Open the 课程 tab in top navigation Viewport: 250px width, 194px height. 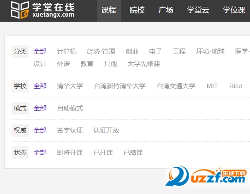coord(109,10)
